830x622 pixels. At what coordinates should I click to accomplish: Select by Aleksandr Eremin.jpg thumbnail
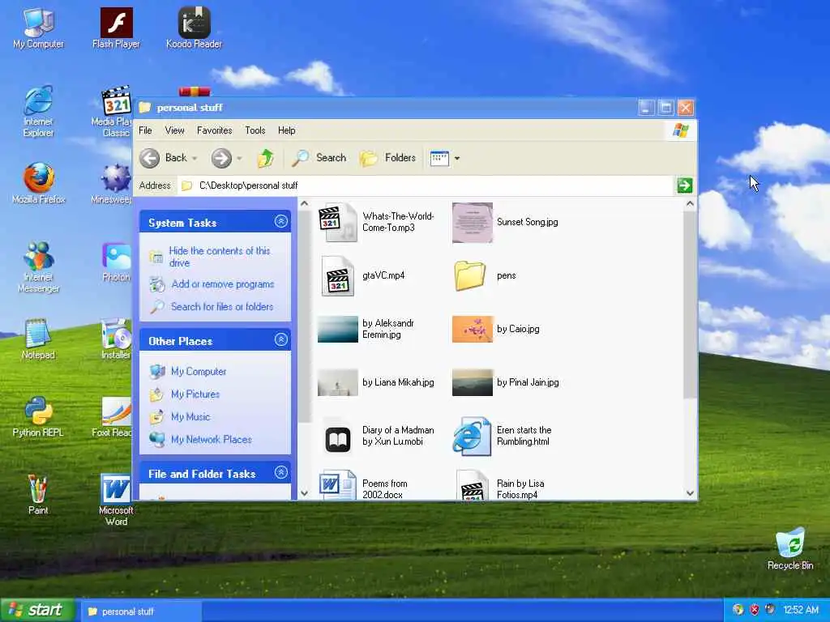(x=338, y=329)
